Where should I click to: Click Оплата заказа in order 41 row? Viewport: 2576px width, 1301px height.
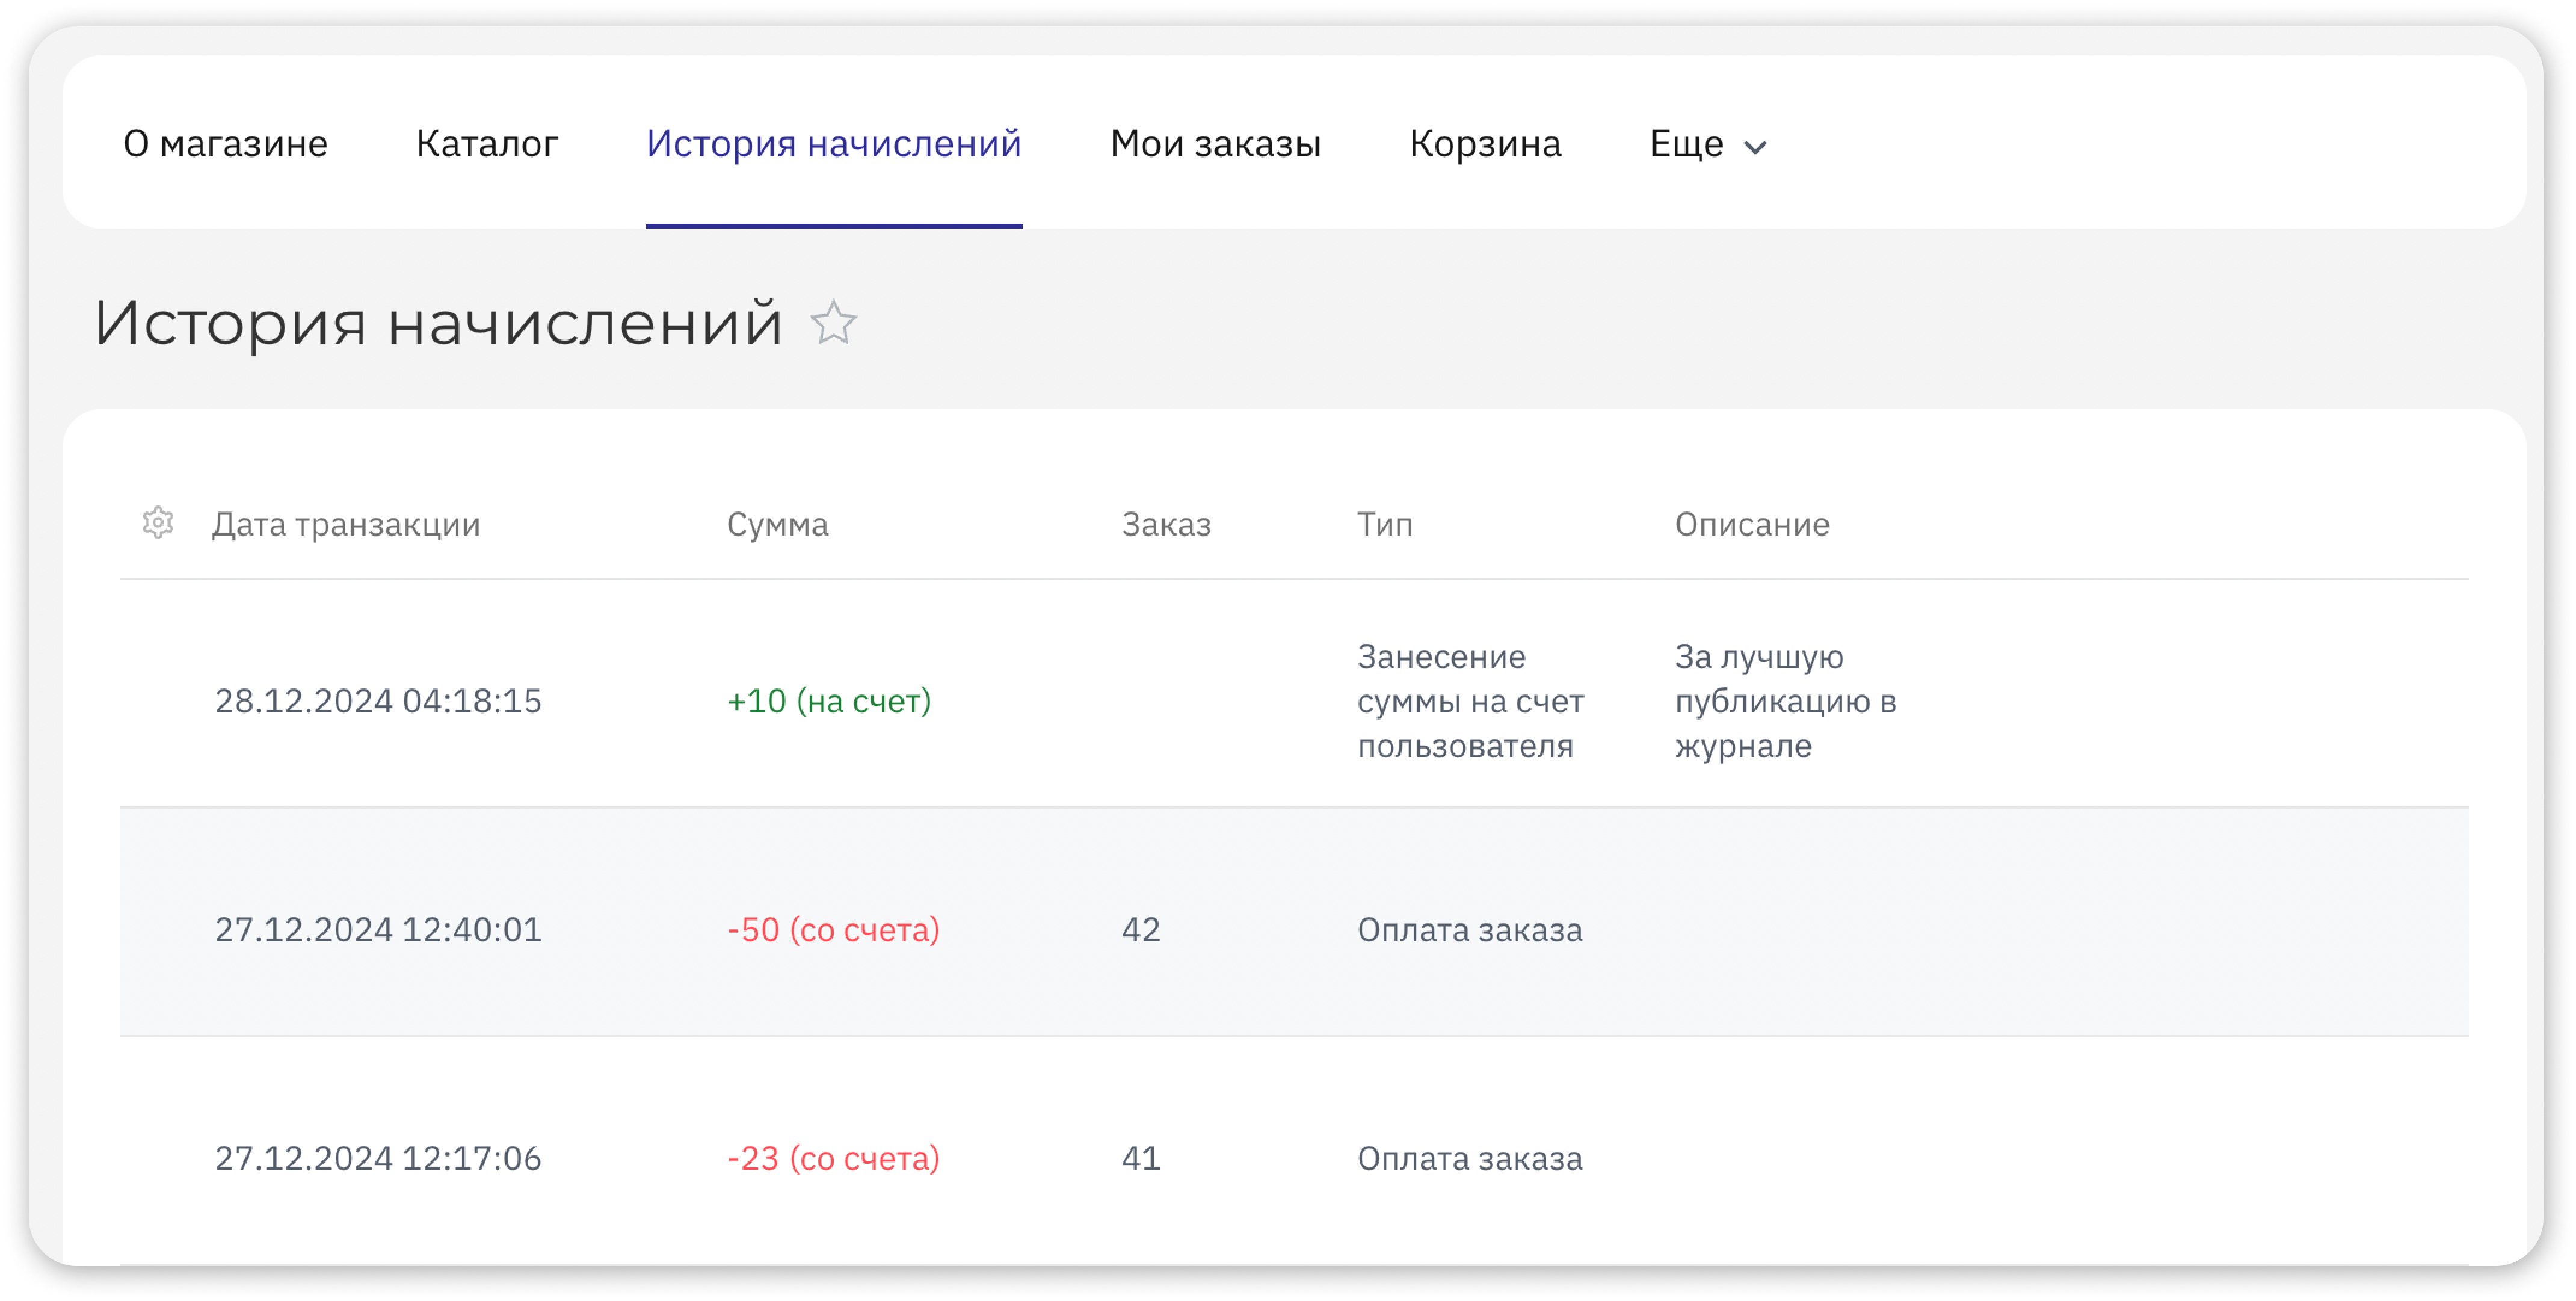[x=1470, y=1158]
